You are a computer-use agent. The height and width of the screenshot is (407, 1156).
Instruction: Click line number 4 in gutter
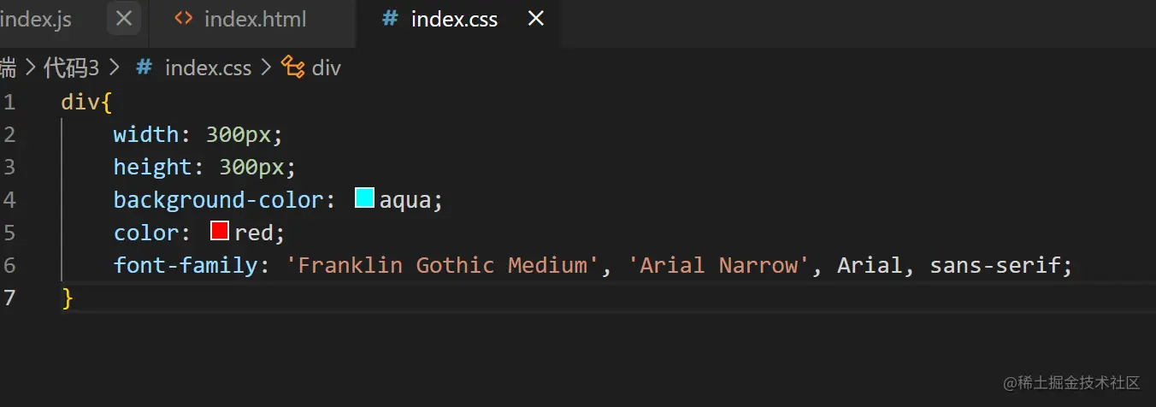click(x=9, y=199)
